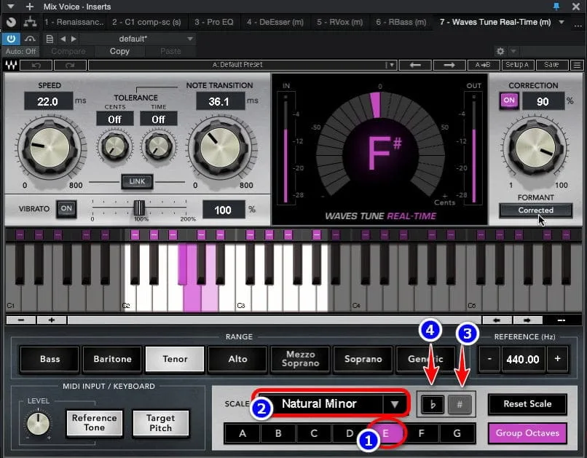Click the channel editor knob icon
This screenshot has width=587, height=458.
pyautogui.click(x=11, y=22)
